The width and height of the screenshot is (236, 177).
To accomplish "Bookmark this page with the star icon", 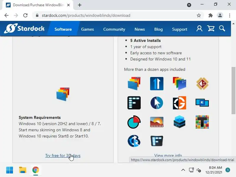I will (x=199, y=15).
